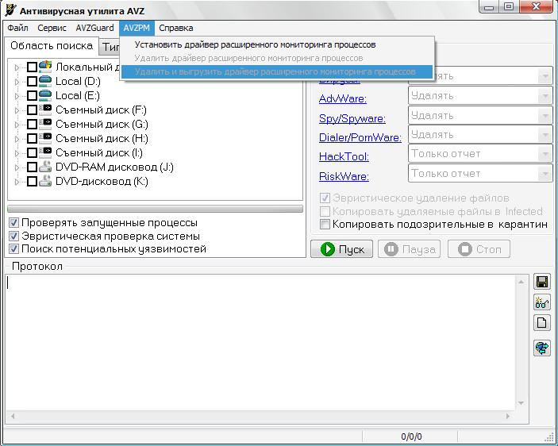
Task: Click the scan progress bar
Action: tap(155, 209)
